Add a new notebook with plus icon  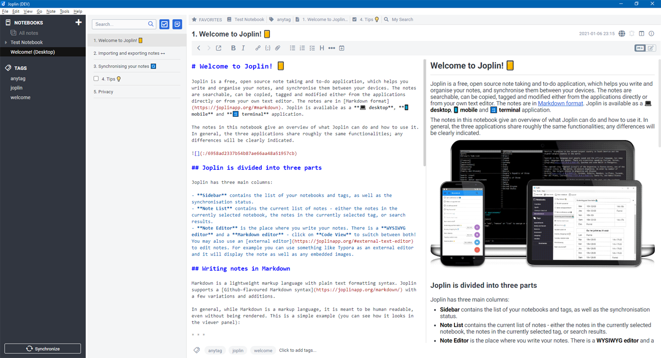pyautogui.click(x=78, y=22)
